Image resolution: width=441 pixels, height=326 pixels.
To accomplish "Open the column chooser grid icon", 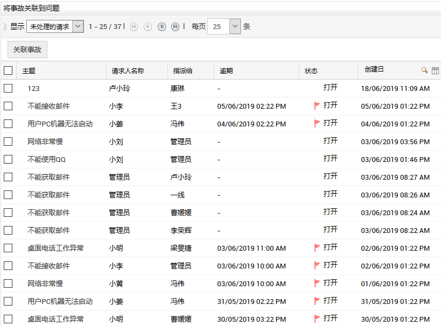I will [435, 70].
